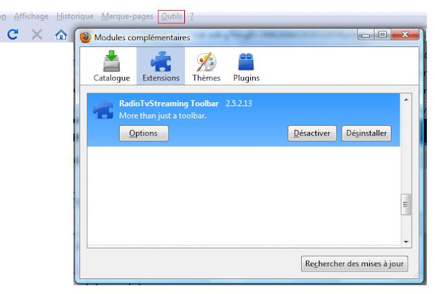Maximize the Modules complémentaires window
The image size is (435, 294).
[383, 35]
